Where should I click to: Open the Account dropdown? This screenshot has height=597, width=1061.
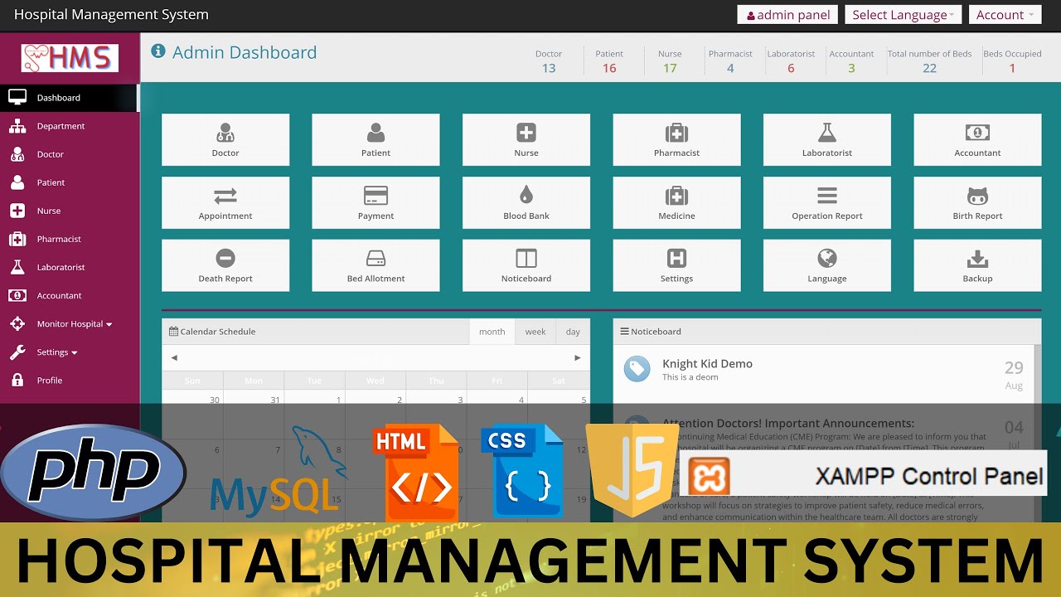[x=1005, y=15]
